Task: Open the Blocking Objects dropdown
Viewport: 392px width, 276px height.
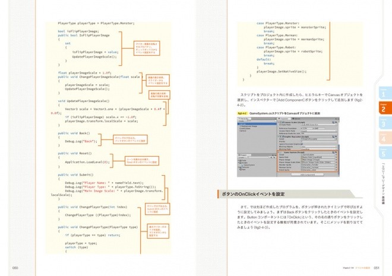Action: pyautogui.click(x=319, y=147)
